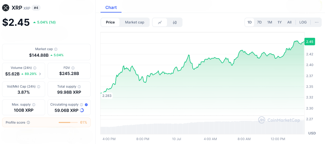The width and height of the screenshot is (325, 144).
Task: Open the Vol/Mkt Cap (24h) info icon
Action: (x=39, y=87)
